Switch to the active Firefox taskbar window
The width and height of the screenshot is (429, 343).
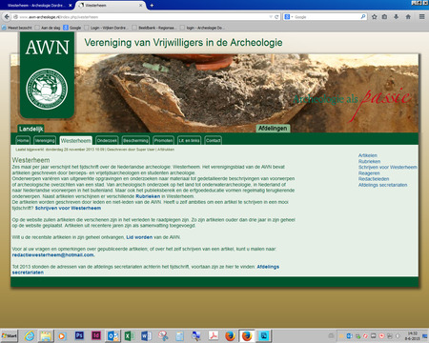[x=247, y=335]
